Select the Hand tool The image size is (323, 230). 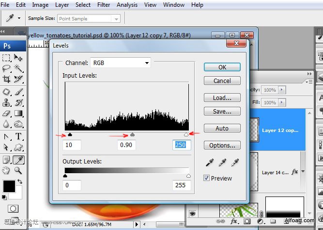[6, 171]
